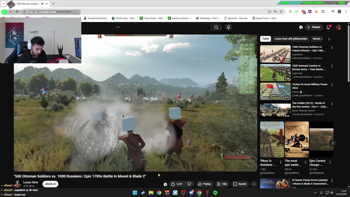Save video with Kaydet button
Viewport: 350px width, 197px height.
coord(240,184)
